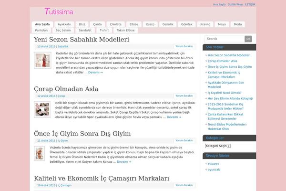
Task: Open sidebar link Kaliteli ve Ekonomik İç Çamaşırı Markaları
Action: point(224,75)
